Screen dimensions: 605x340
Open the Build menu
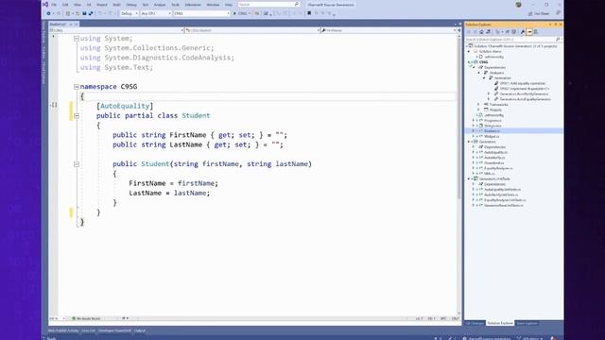116,5
